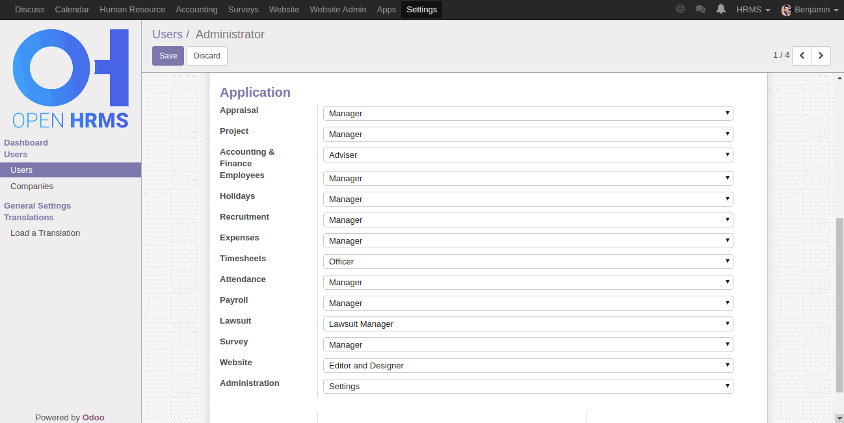Open the Appraisal role dropdown
The width and height of the screenshot is (844, 423).
tap(527, 114)
